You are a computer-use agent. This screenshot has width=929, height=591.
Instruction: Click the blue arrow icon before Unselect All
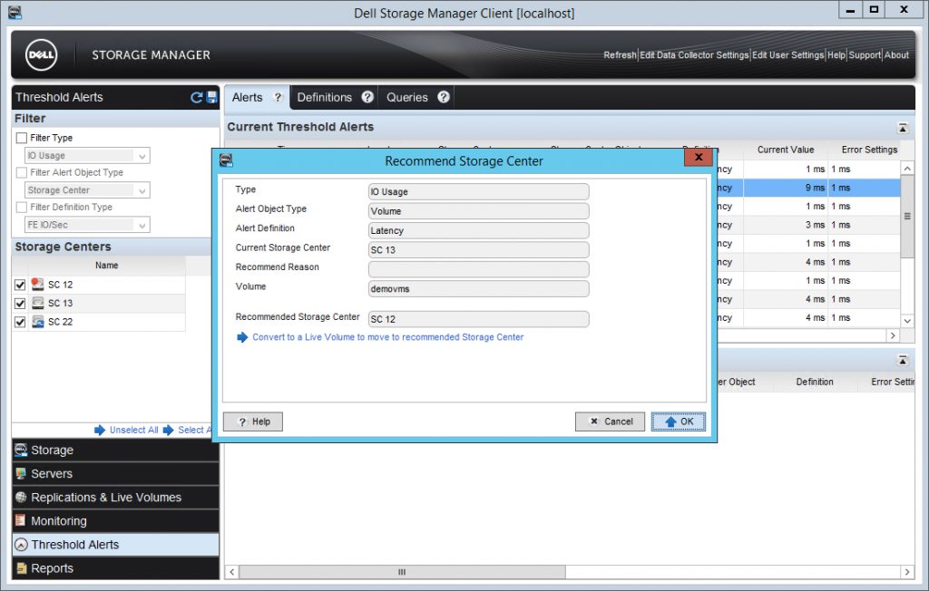tap(100, 430)
